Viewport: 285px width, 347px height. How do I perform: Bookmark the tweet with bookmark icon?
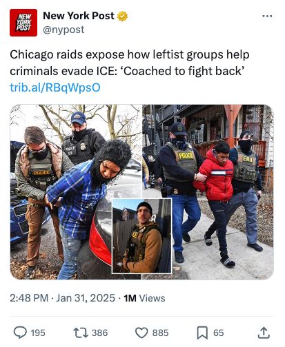point(202,333)
